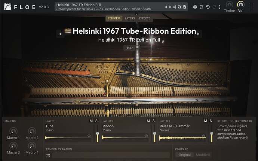Image resolution: width=258 pixels, height=161 pixels.
Task: Click the Layer 3 volume fader
Action: coord(212,134)
